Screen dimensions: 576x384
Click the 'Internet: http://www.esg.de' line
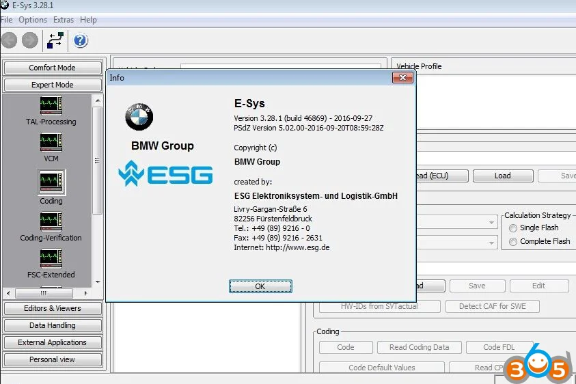click(282, 247)
